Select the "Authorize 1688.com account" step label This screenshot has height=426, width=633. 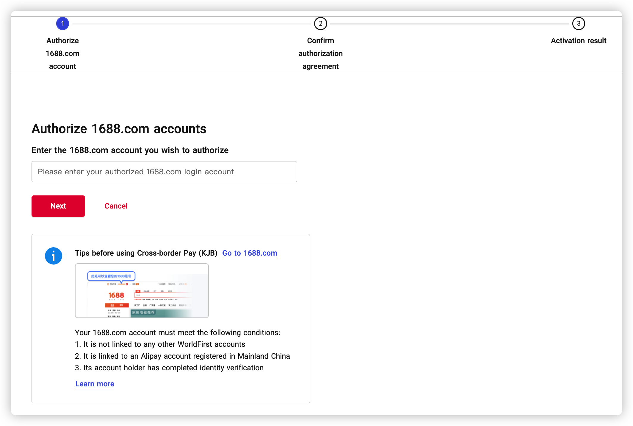(x=62, y=53)
